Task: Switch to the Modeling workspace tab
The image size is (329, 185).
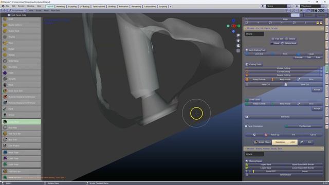Action: (61, 7)
